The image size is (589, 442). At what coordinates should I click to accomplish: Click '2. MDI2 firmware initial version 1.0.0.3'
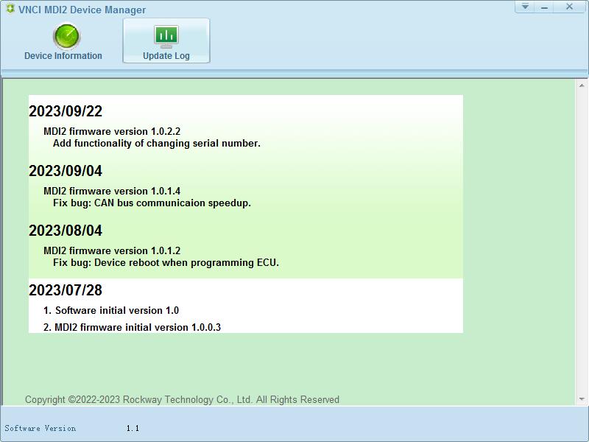[133, 327]
